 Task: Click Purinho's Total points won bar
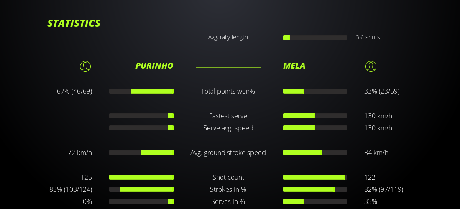(x=141, y=91)
